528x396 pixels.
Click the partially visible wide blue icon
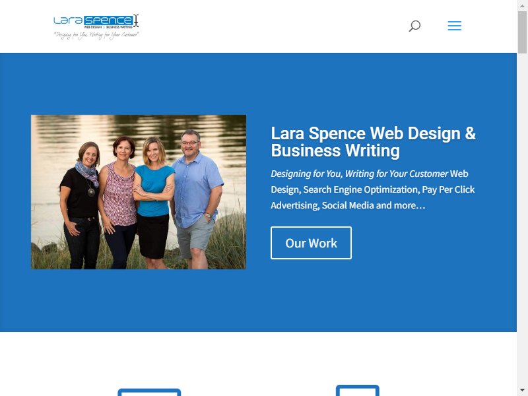149,392
